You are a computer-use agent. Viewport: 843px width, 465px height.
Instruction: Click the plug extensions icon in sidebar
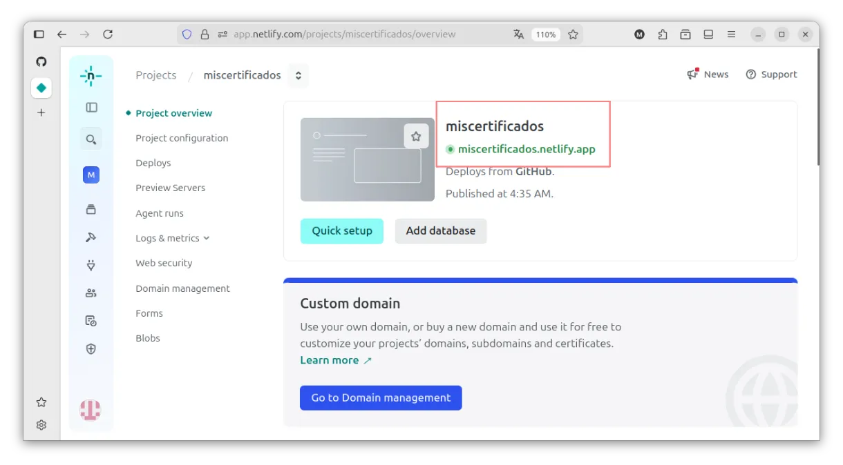pyautogui.click(x=91, y=265)
